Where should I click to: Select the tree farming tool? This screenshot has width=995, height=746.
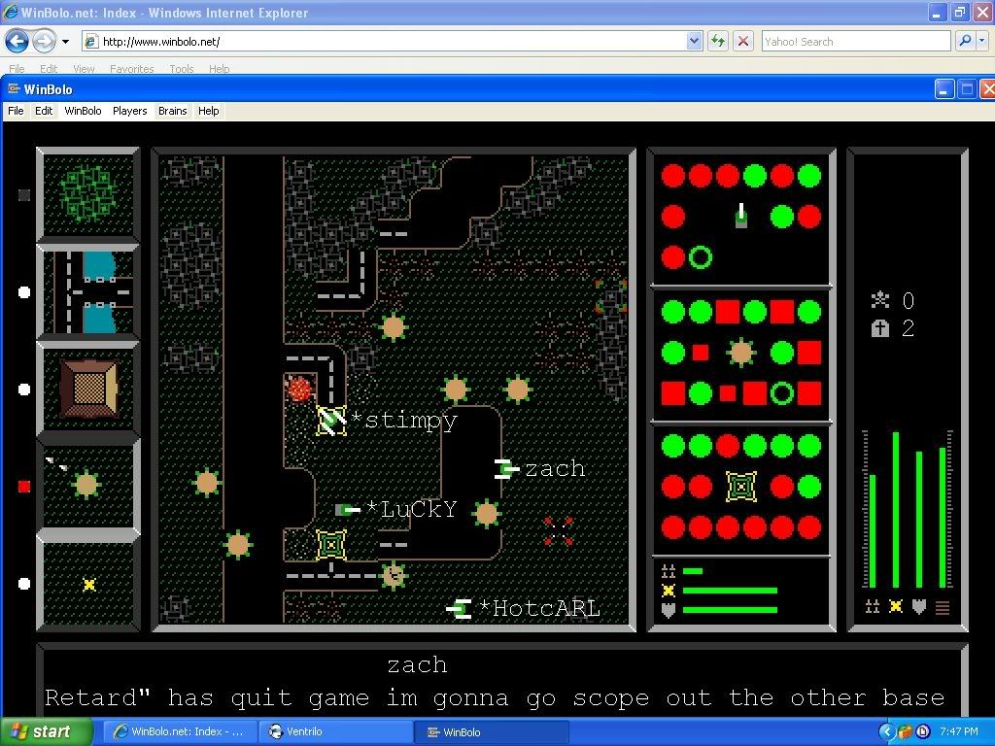point(88,193)
